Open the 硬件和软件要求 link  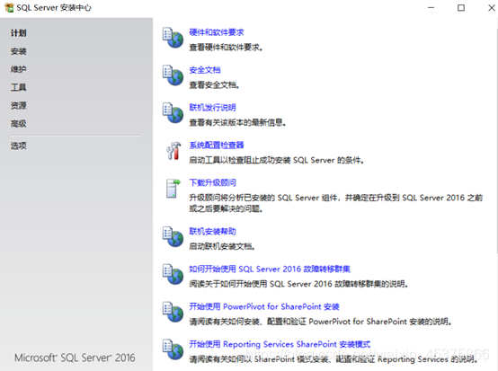pos(217,32)
